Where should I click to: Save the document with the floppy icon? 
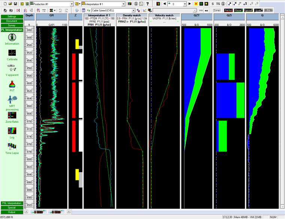pos(15,4)
